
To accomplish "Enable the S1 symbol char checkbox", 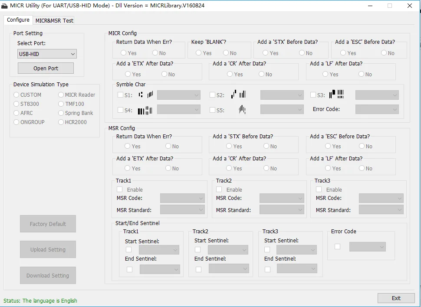I will click(121, 95).
